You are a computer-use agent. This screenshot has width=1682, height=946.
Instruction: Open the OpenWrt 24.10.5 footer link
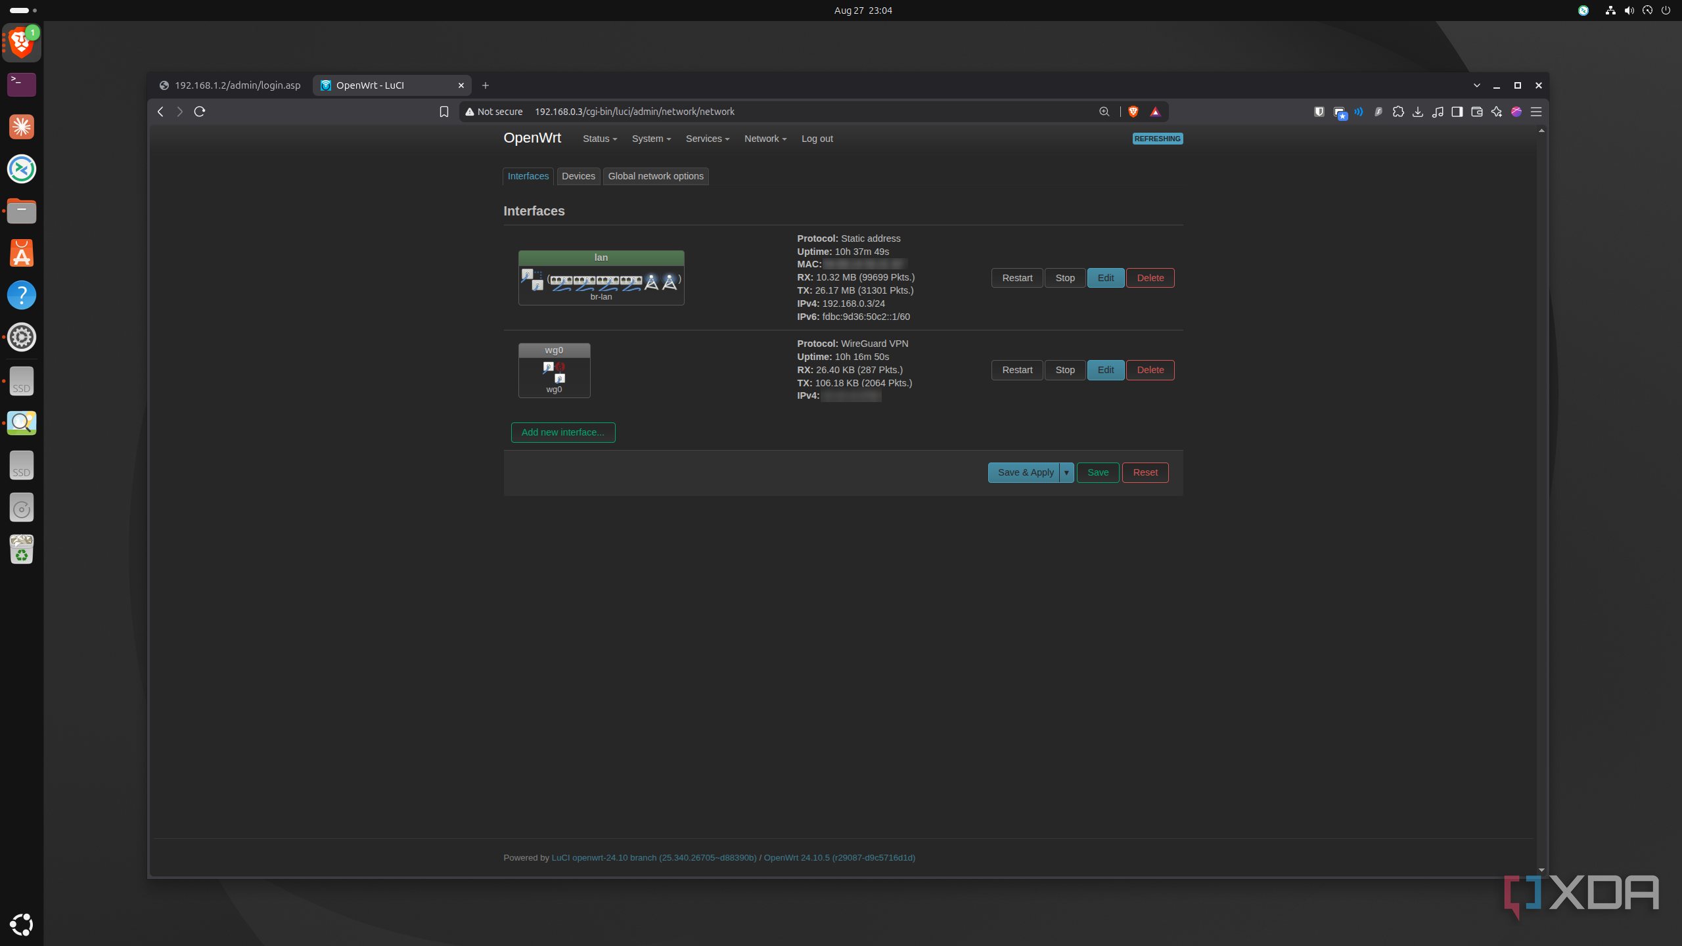click(839, 857)
